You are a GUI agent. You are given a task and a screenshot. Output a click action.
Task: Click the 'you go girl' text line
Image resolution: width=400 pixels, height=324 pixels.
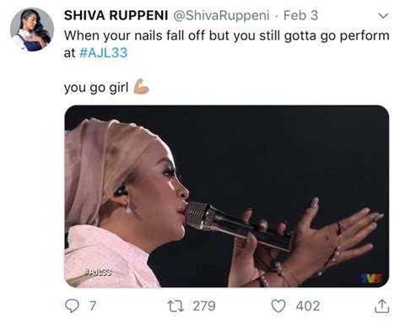[96, 88]
